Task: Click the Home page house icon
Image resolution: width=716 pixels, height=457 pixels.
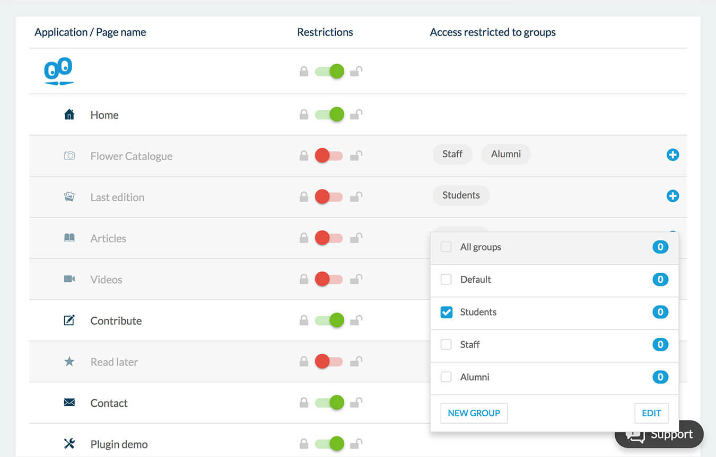Action: (69, 114)
